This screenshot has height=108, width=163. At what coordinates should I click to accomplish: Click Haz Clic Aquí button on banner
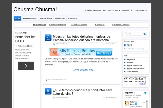[x=104, y=53]
